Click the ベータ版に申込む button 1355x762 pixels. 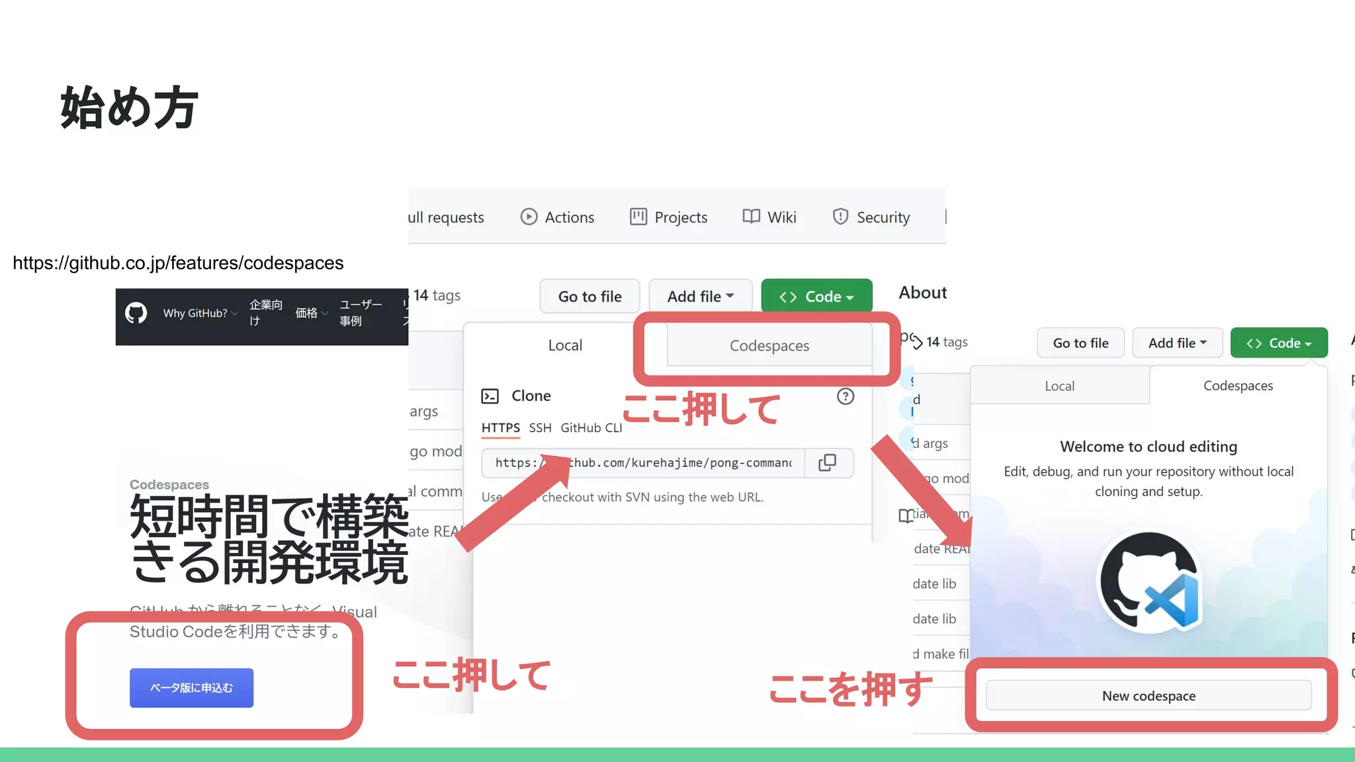(x=191, y=688)
